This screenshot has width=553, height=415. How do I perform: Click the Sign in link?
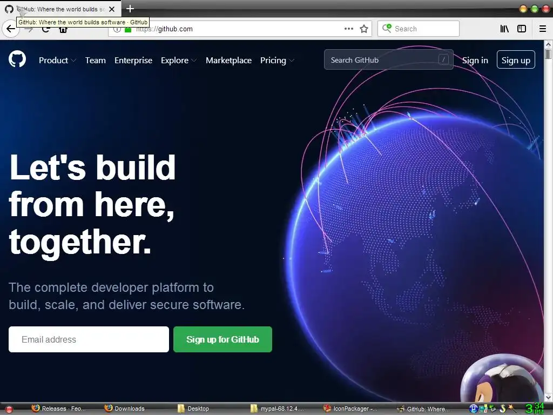coord(475,61)
